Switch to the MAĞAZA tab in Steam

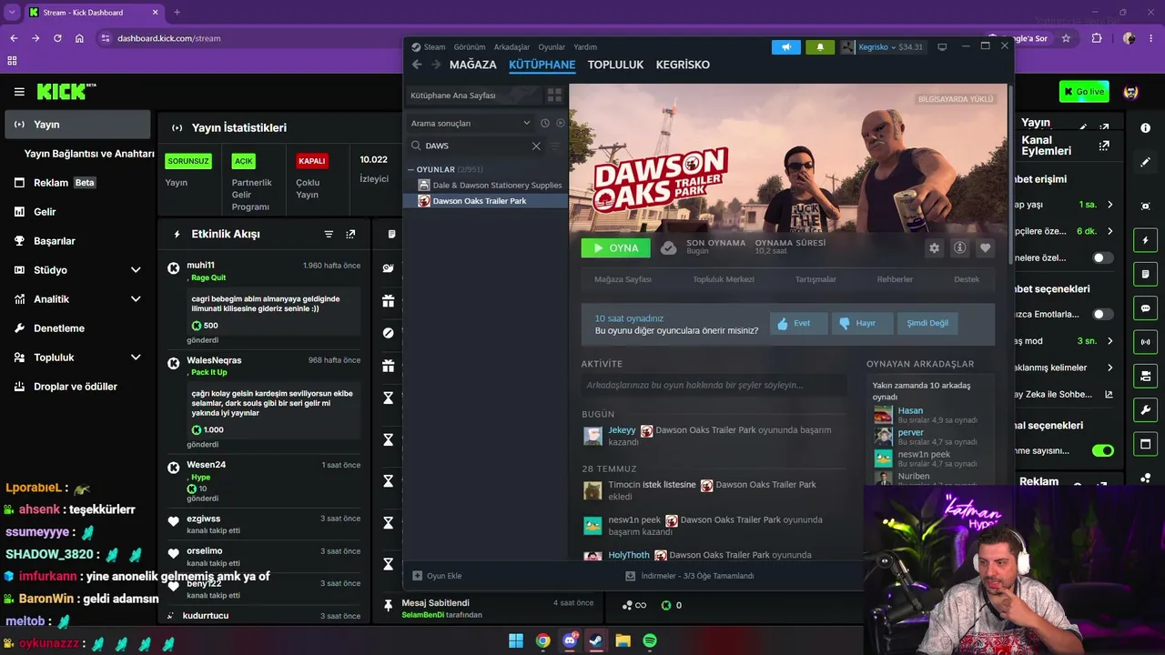[473, 65]
